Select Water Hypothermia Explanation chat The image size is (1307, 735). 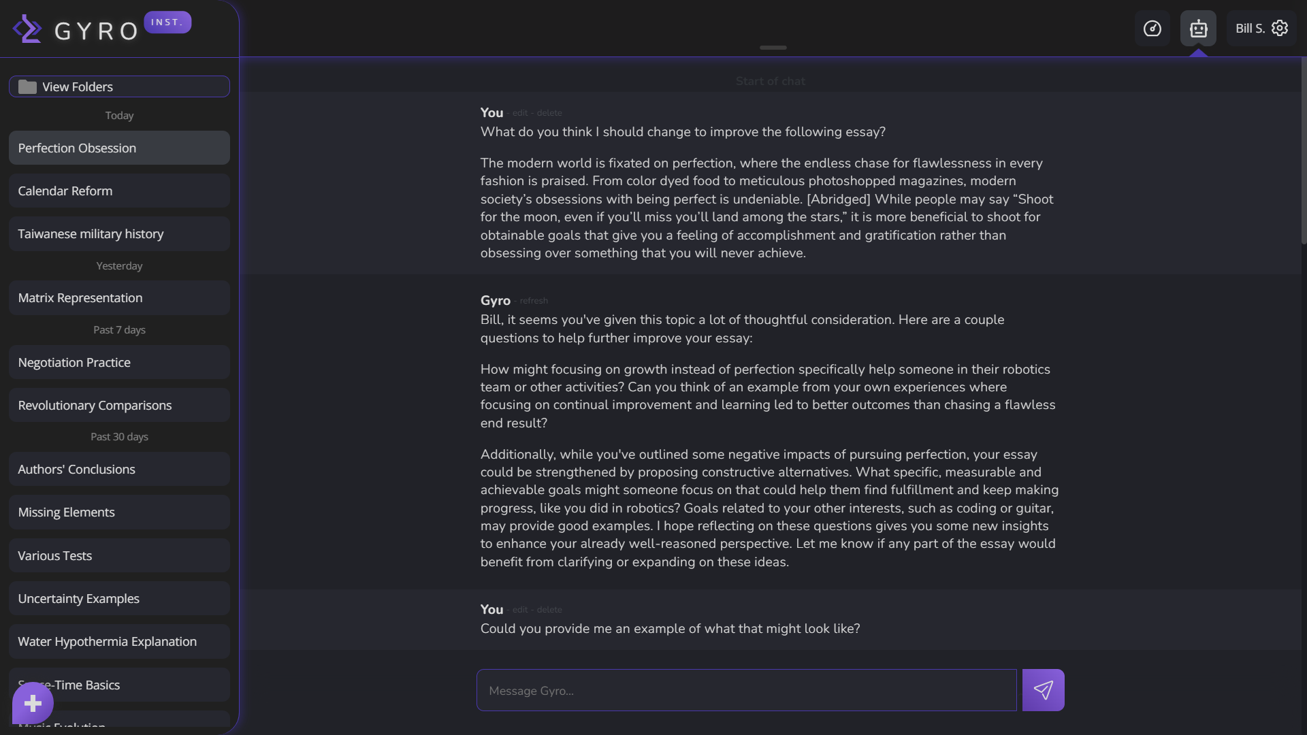point(119,641)
